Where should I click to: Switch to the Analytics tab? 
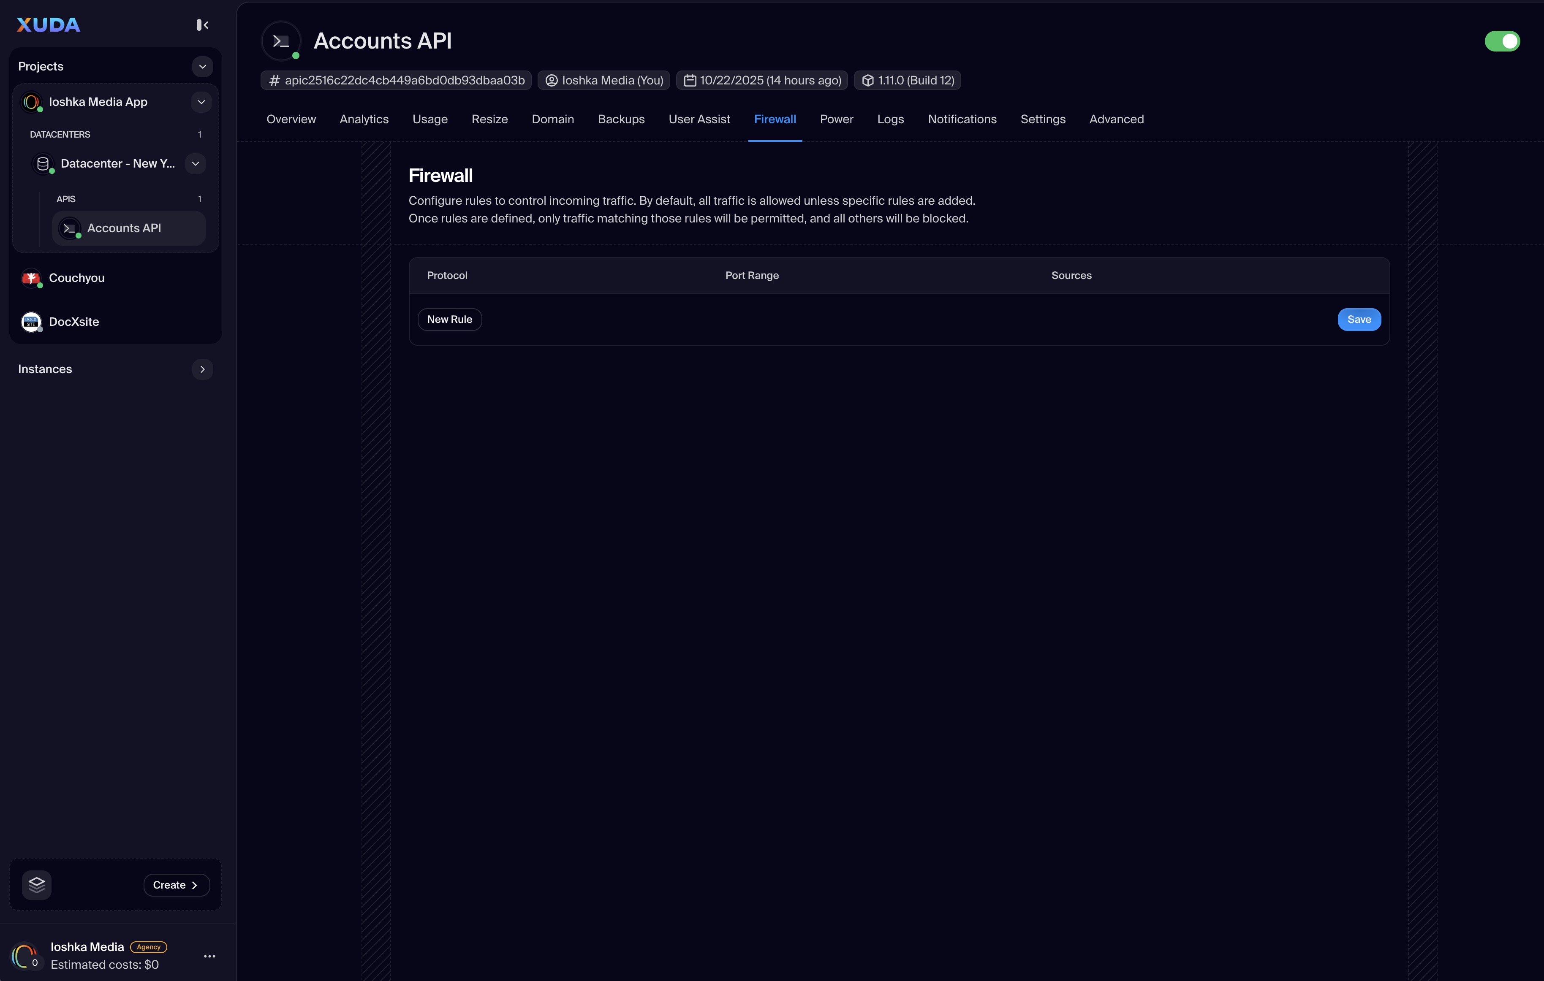[x=364, y=119]
